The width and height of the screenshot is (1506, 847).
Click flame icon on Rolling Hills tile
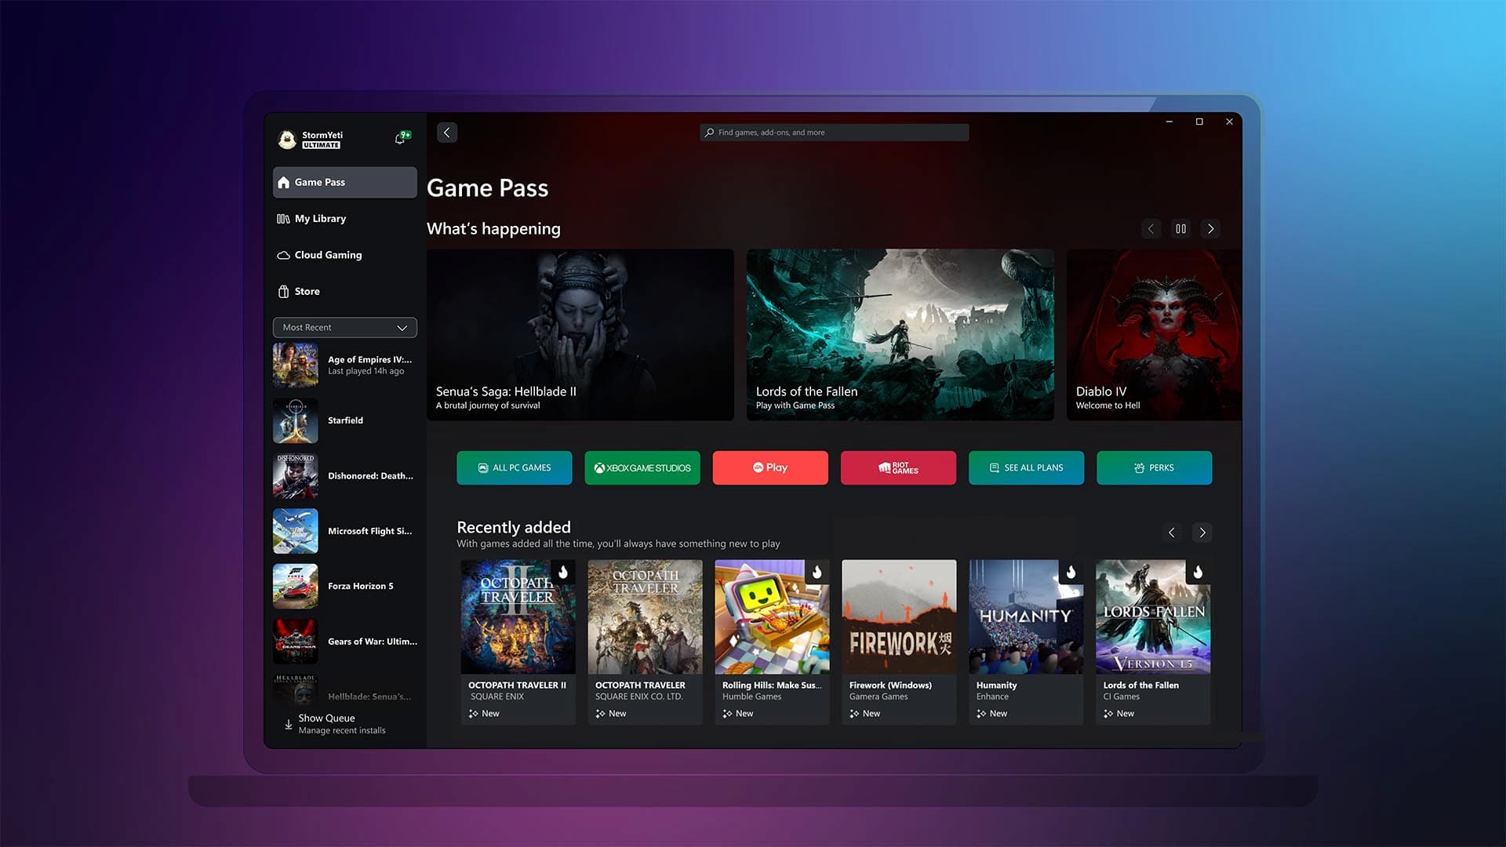click(x=817, y=572)
